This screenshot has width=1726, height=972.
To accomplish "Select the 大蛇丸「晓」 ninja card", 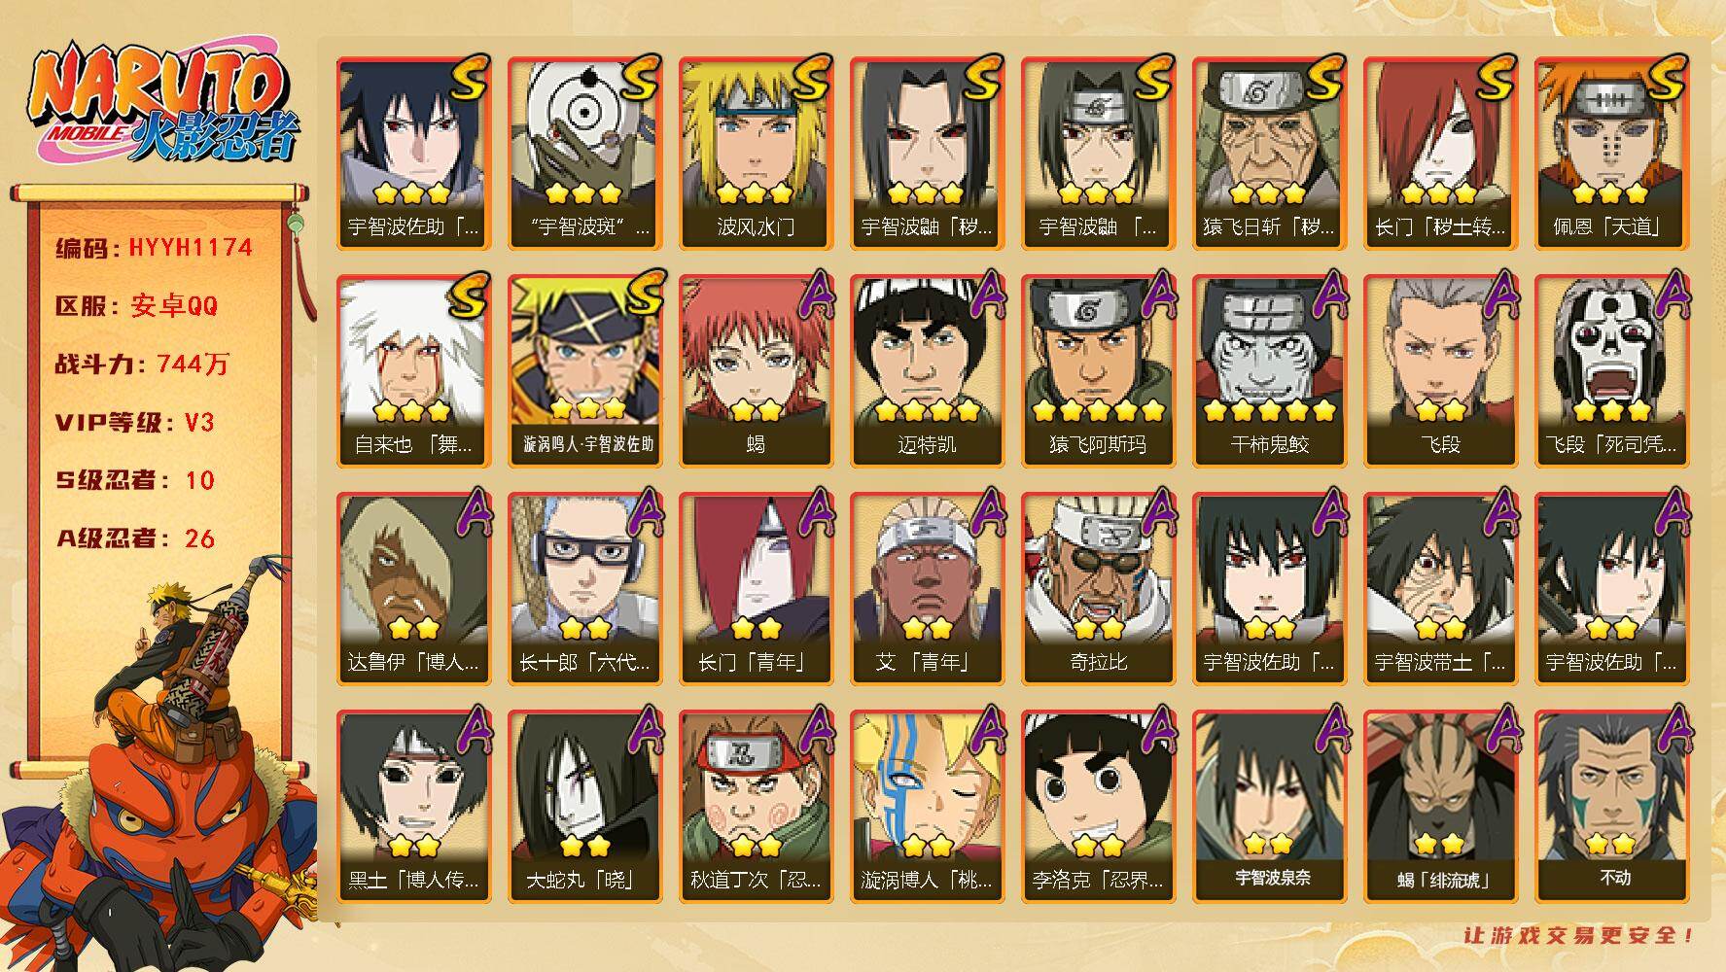I will click(x=584, y=807).
